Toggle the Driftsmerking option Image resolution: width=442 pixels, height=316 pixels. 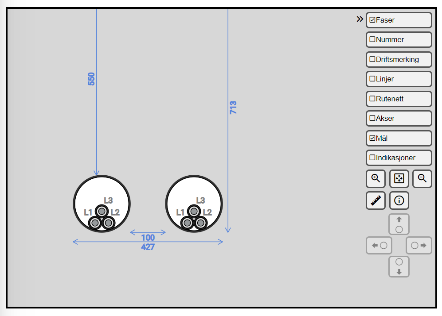(x=399, y=59)
